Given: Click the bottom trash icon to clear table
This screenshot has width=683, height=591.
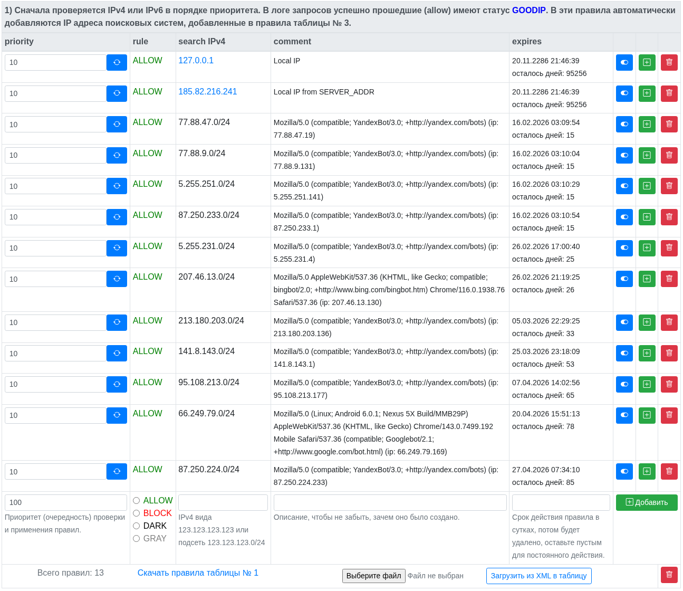Looking at the screenshot, I should (669, 575).
